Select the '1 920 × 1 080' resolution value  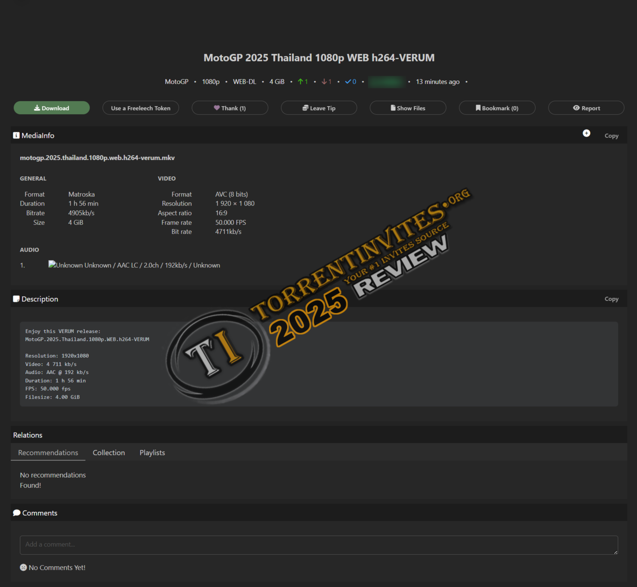(x=235, y=203)
